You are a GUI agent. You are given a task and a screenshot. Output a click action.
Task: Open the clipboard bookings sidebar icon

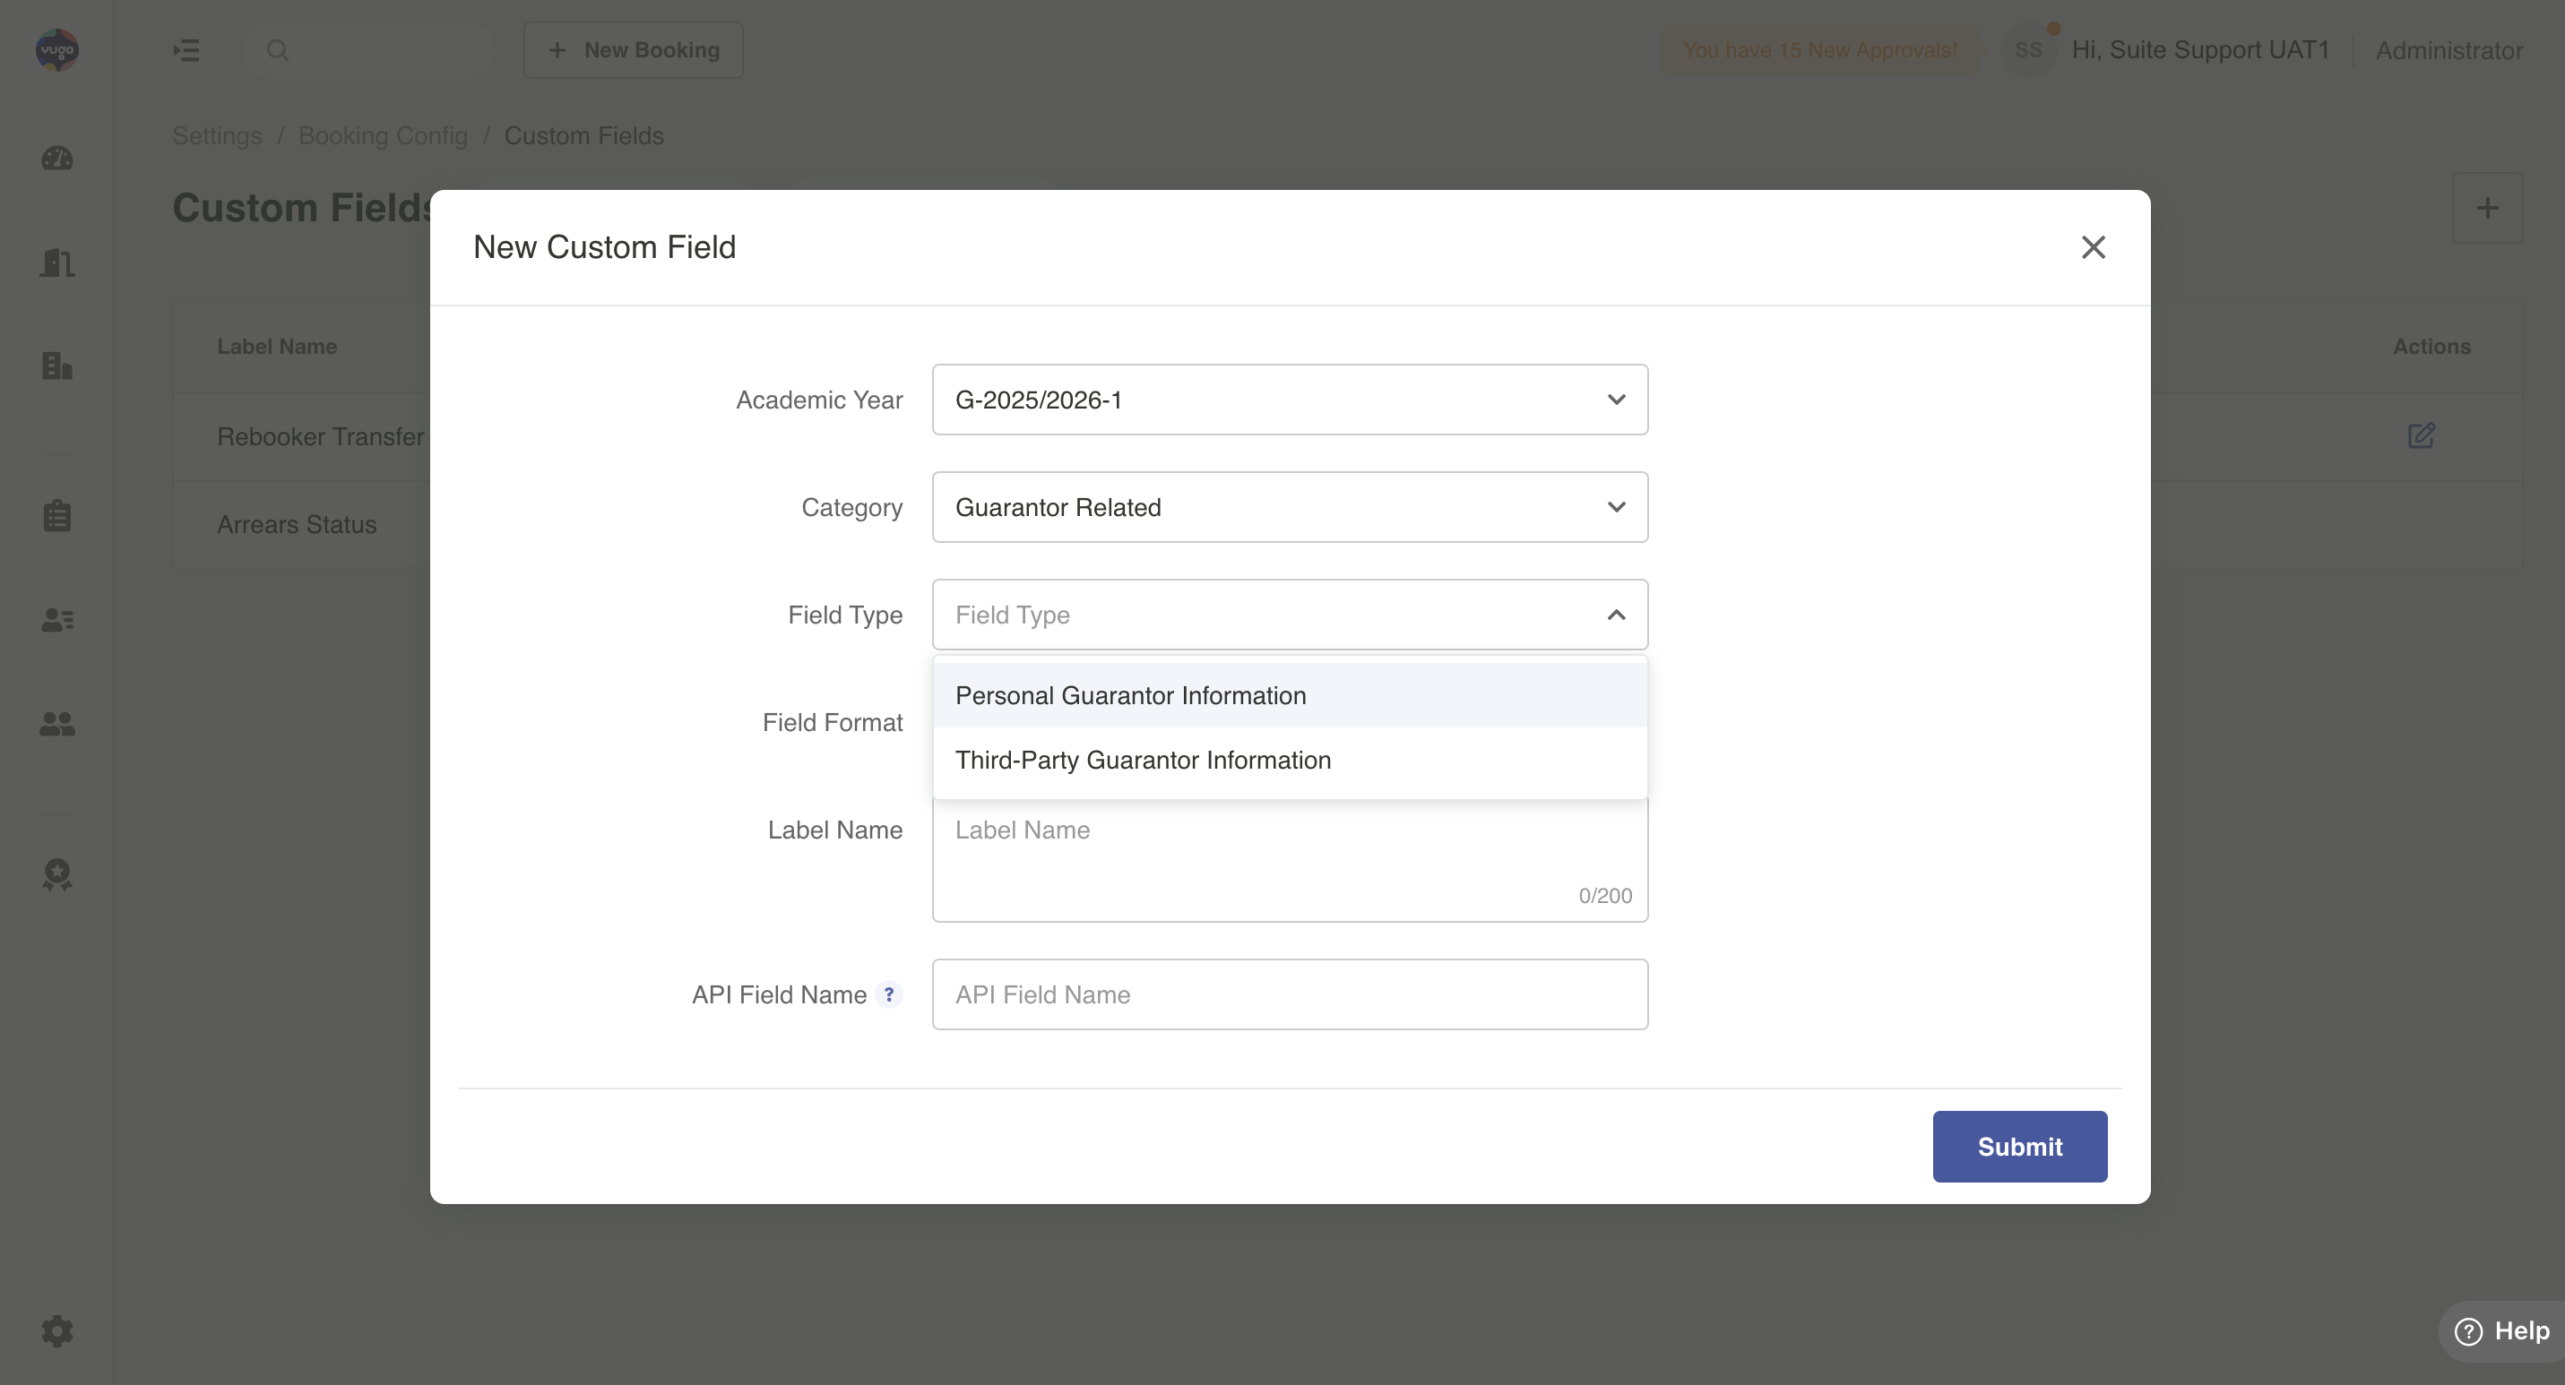(x=56, y=515)
